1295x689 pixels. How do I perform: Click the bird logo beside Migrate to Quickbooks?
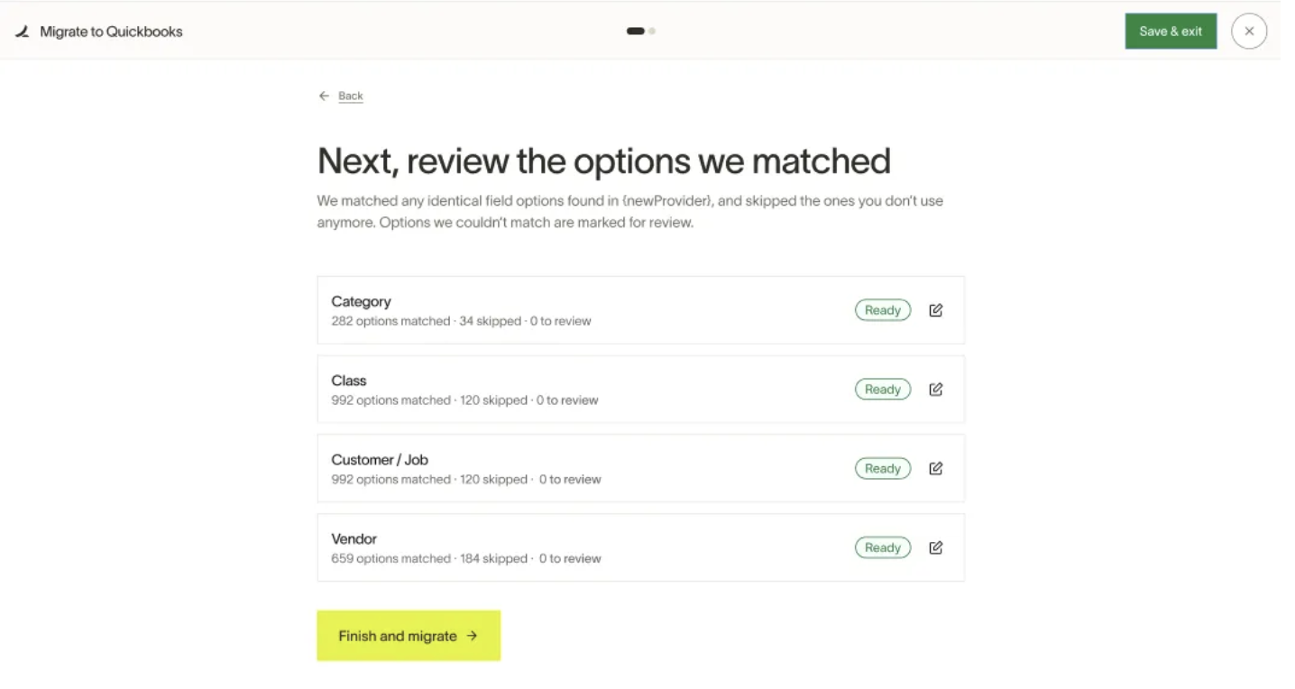23,32
